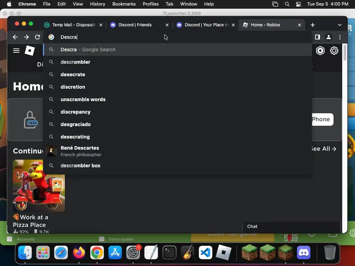Go back with the browser back arrow
This screenshot has width=355, height=266.
[x=15, y=37]
